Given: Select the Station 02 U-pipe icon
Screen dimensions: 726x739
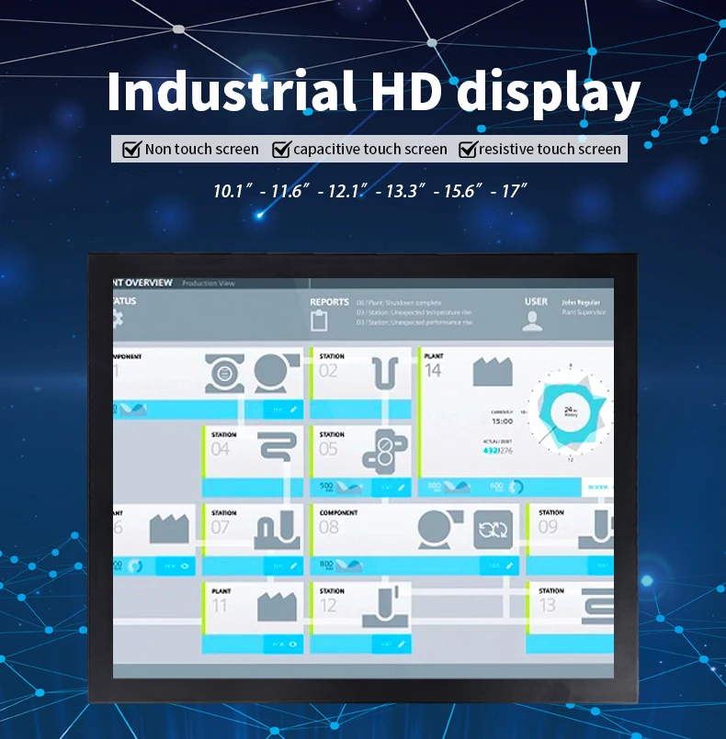Looking at the screenshot, I should pyautogui.click(x=385, y=373).
